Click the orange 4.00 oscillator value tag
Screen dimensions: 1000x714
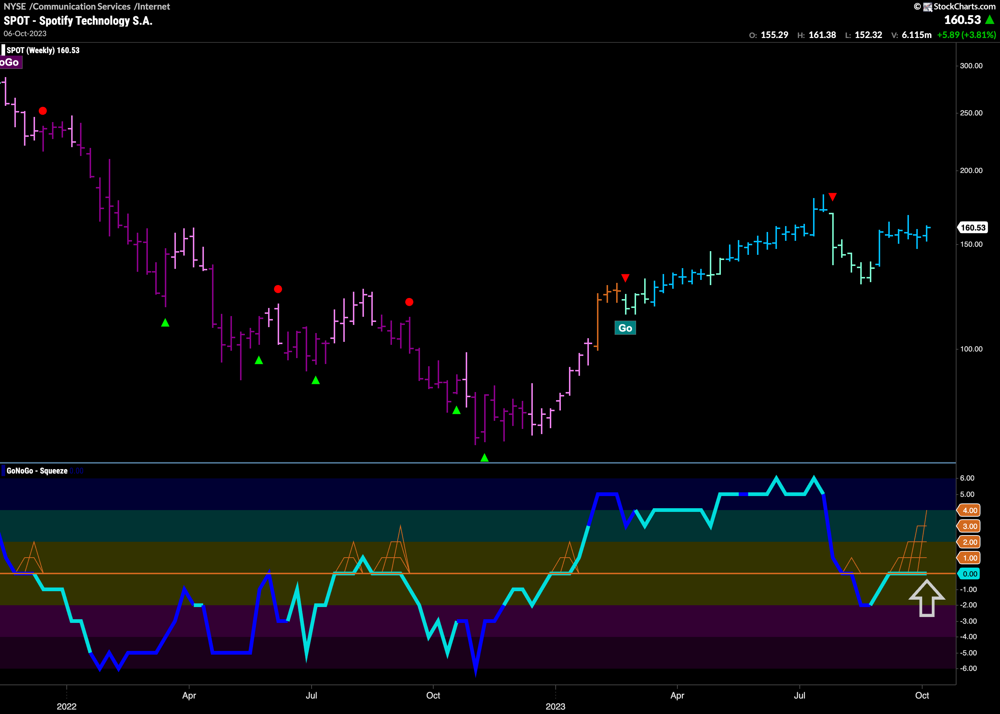coord(969,510)
